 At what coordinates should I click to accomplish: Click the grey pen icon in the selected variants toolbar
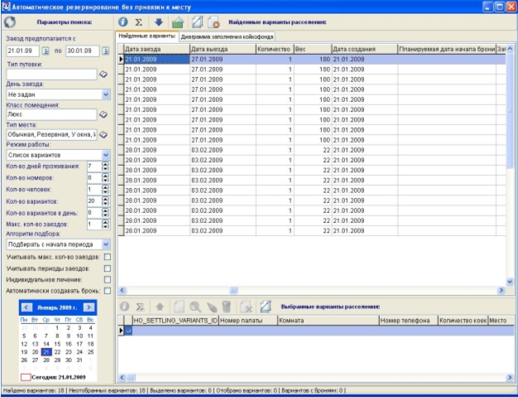point(212,307)
